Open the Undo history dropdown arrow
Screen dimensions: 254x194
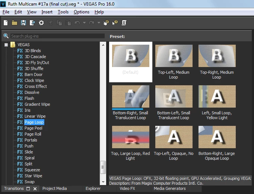[x=84, y=23]
